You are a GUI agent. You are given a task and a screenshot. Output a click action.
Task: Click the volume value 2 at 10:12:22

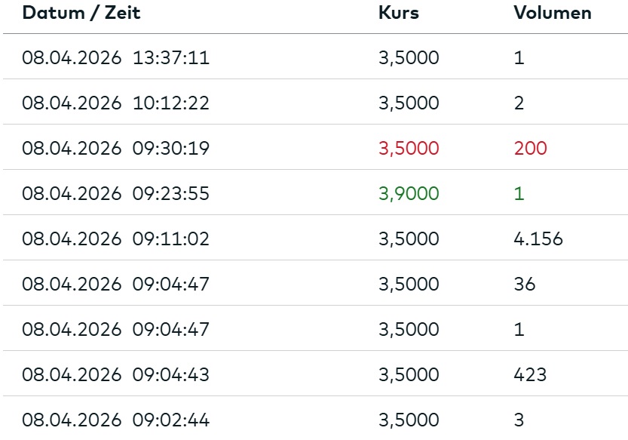[x=519, y=103]
